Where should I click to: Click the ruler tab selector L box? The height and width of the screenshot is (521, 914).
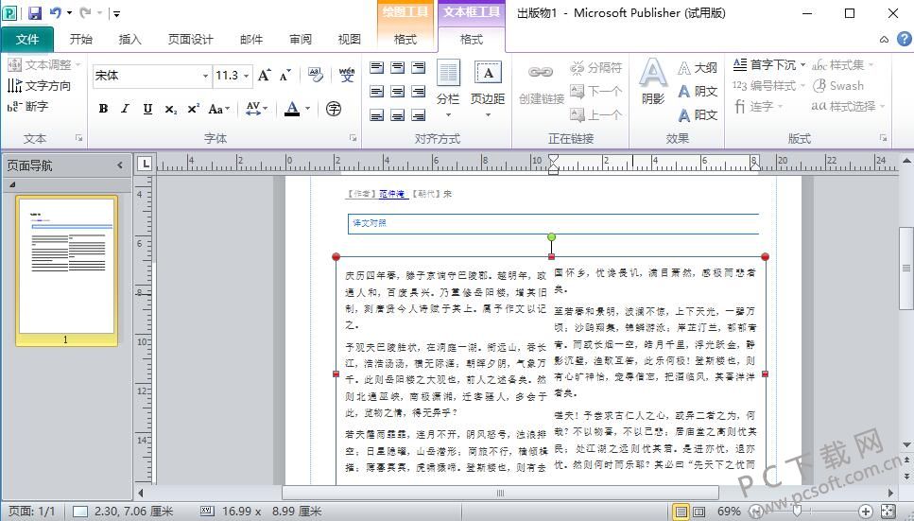pos(146,165)
